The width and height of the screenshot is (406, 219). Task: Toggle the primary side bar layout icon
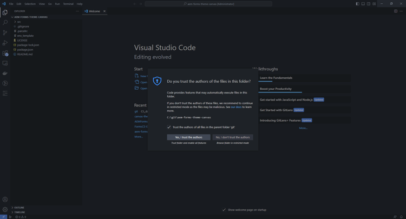click(x=357, y=4)
